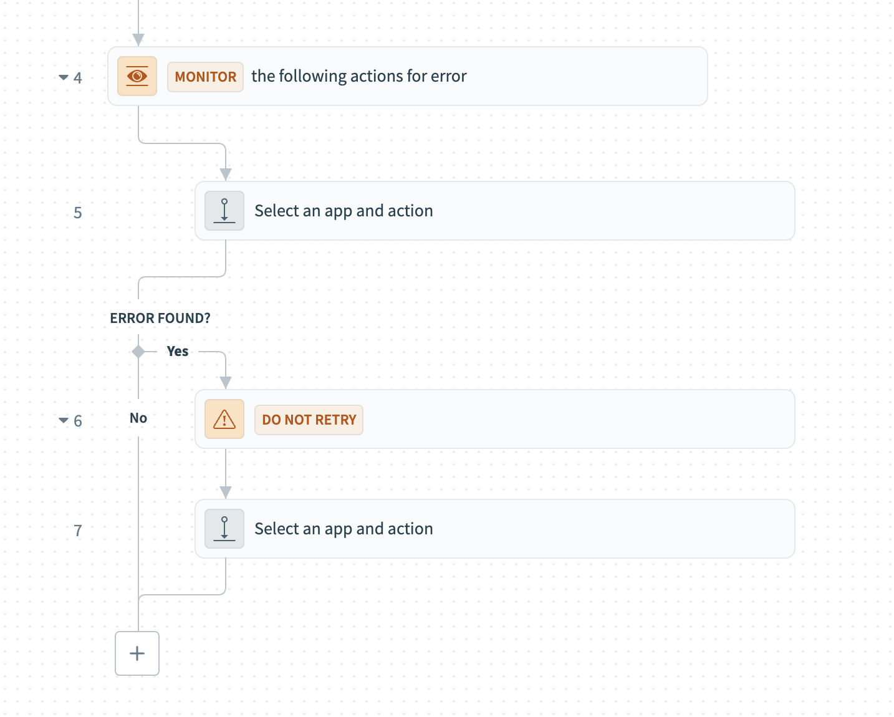Collapse step 4 using its disclosure triangle
Screen dimensions: 894x717
pos(62,77)
